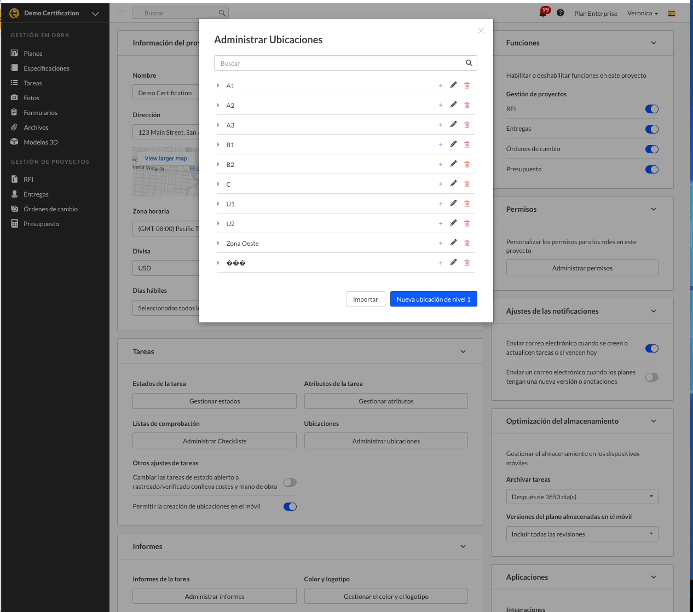The image size is (693, 612).
Task: Click the Plan Enterprise label
Action: point(596,13)
